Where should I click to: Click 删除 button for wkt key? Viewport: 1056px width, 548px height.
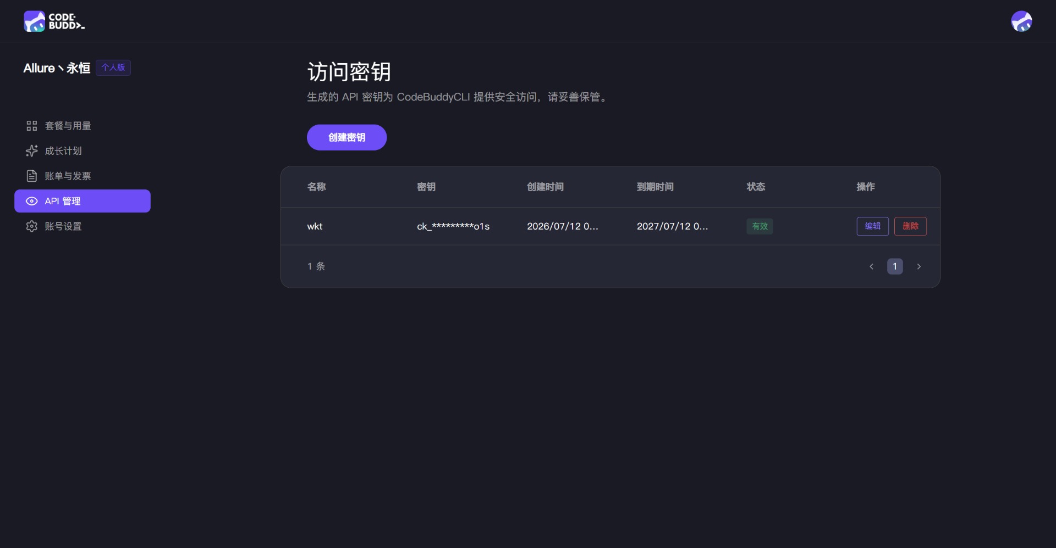(910, 226)
